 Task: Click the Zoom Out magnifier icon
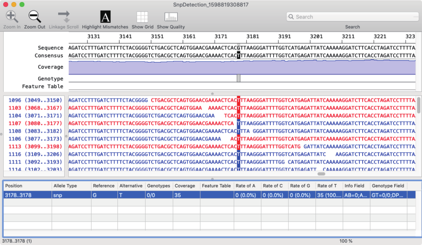pyautogui.click(x=35, y=16)
